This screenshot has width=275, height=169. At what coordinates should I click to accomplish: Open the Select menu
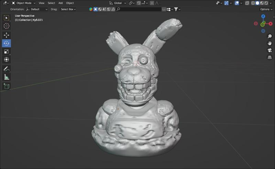(x=51, y=3)
